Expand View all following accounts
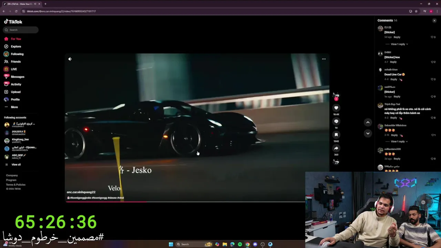441x248 pixels. (x=13, y=165)
